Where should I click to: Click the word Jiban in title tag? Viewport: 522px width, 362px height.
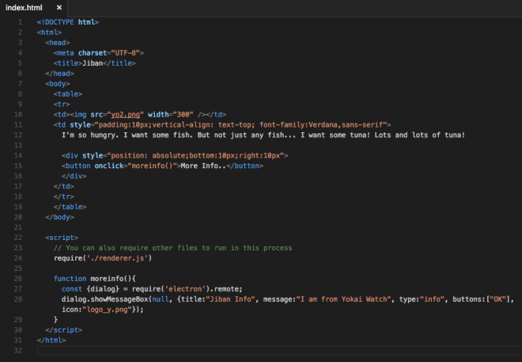[x=93, y=63]
